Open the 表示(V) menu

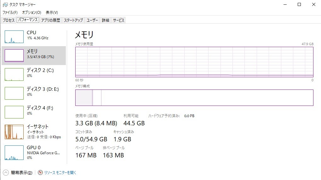52,13
